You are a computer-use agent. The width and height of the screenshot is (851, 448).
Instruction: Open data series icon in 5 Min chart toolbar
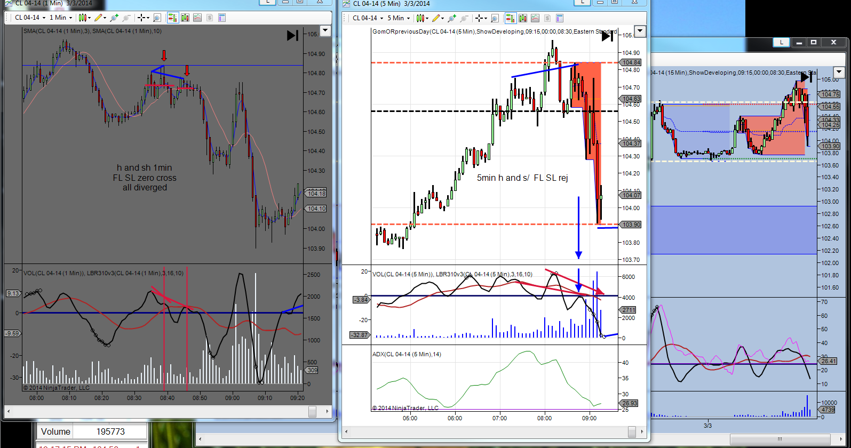click(523, 18)
